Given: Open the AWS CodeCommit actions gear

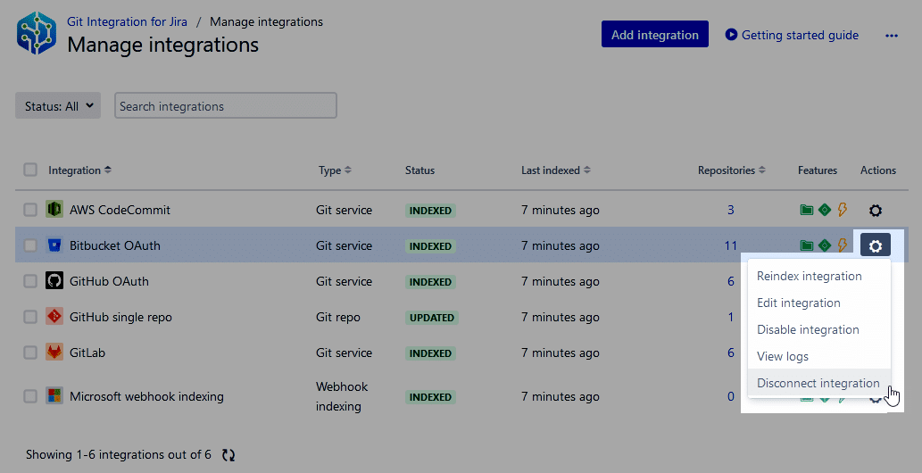Looking at the screenshot, I should (x=875, y=210).
